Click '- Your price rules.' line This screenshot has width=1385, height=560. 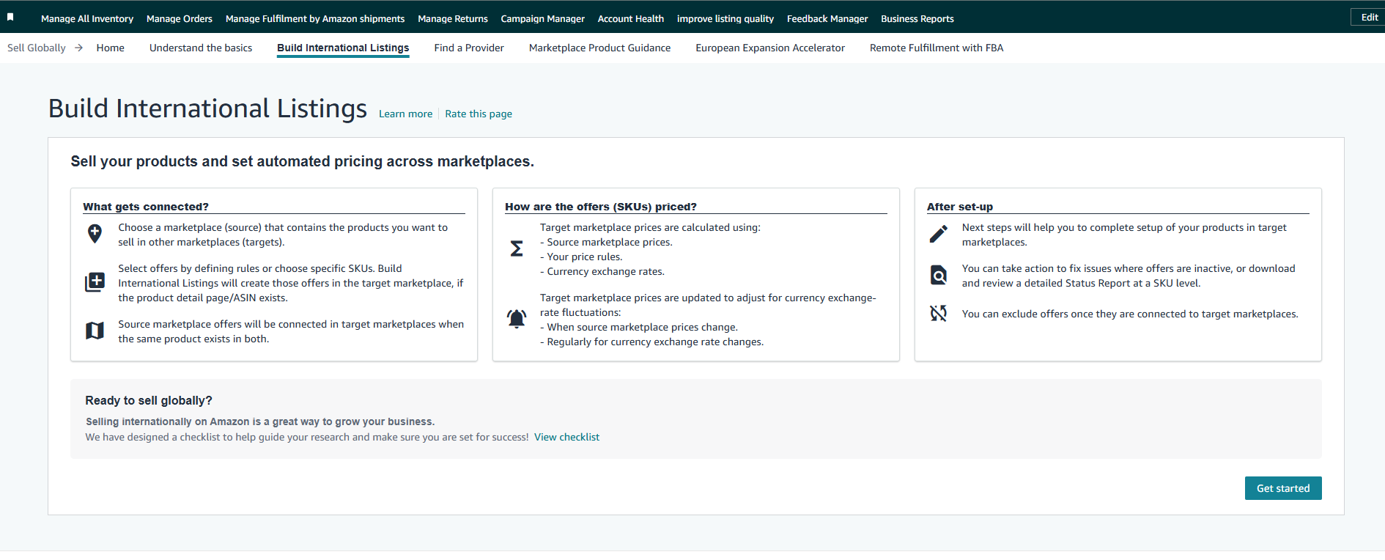pyautogui.click(x=581, y=257)
